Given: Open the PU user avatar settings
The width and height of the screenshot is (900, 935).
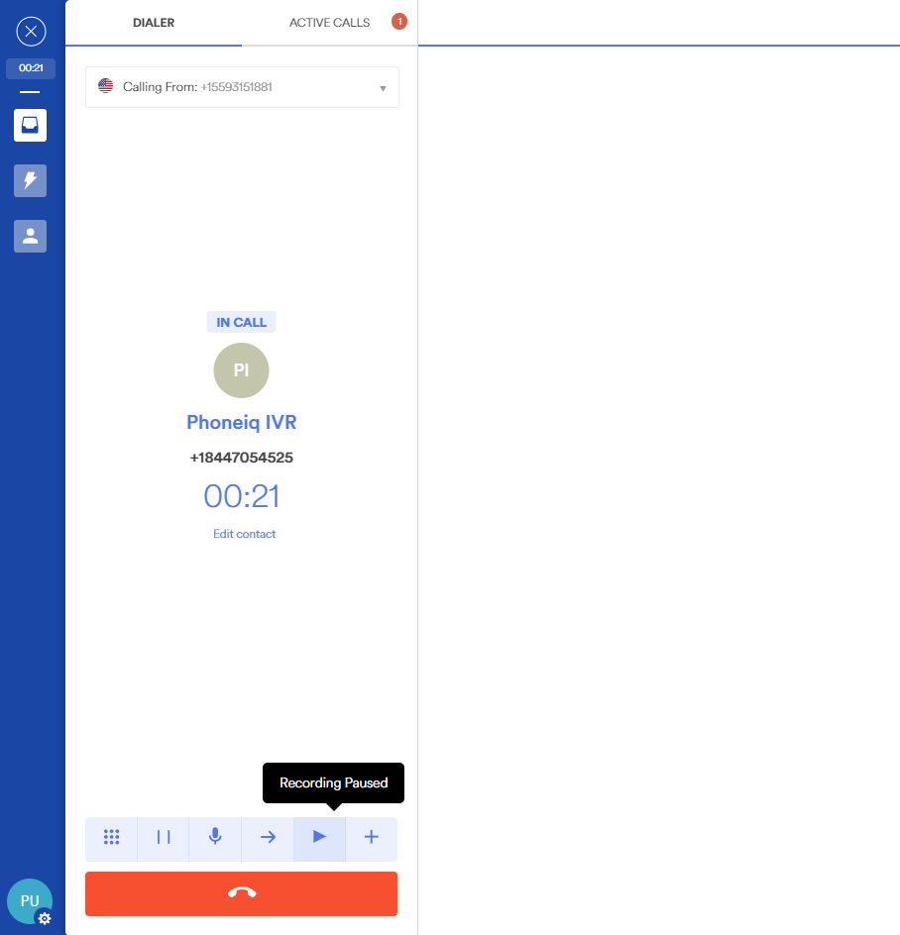Looking at the screenshot, I should click(30, 901).
